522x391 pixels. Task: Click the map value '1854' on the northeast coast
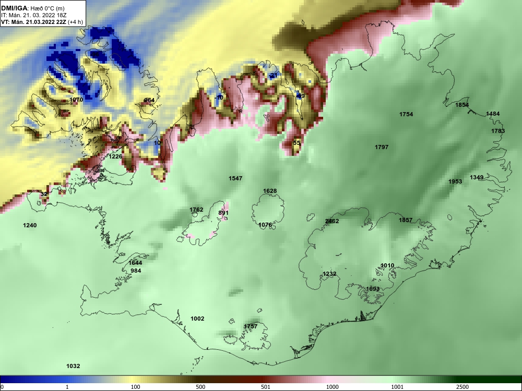click(x=462, y=105)
